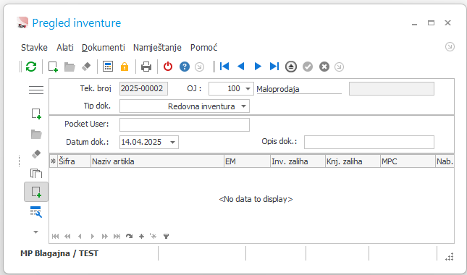Click window resize grip in status bar
The image size is (467, 275).
tap(450, 257)
